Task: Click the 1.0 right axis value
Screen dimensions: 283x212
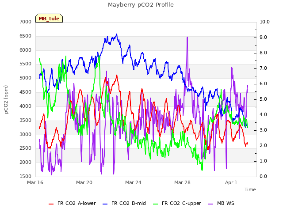Action: 264,161
